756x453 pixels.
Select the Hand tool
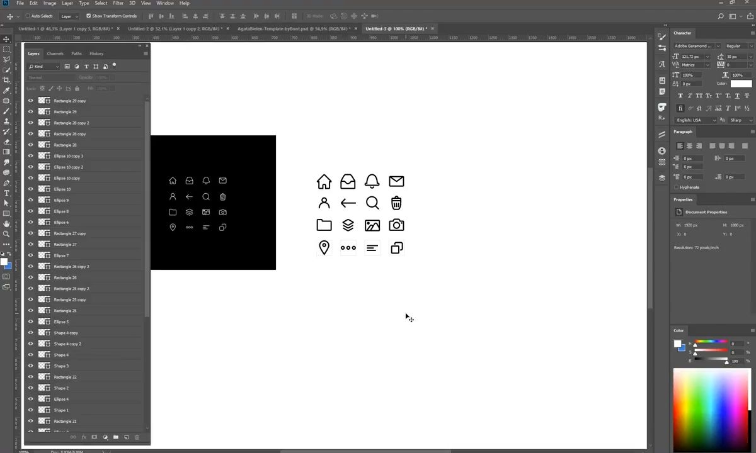[6, 223]
